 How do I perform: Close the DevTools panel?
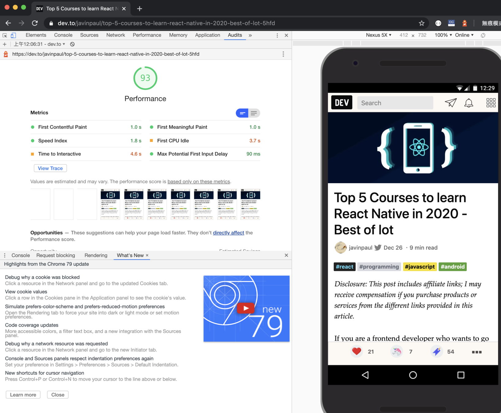286,35
